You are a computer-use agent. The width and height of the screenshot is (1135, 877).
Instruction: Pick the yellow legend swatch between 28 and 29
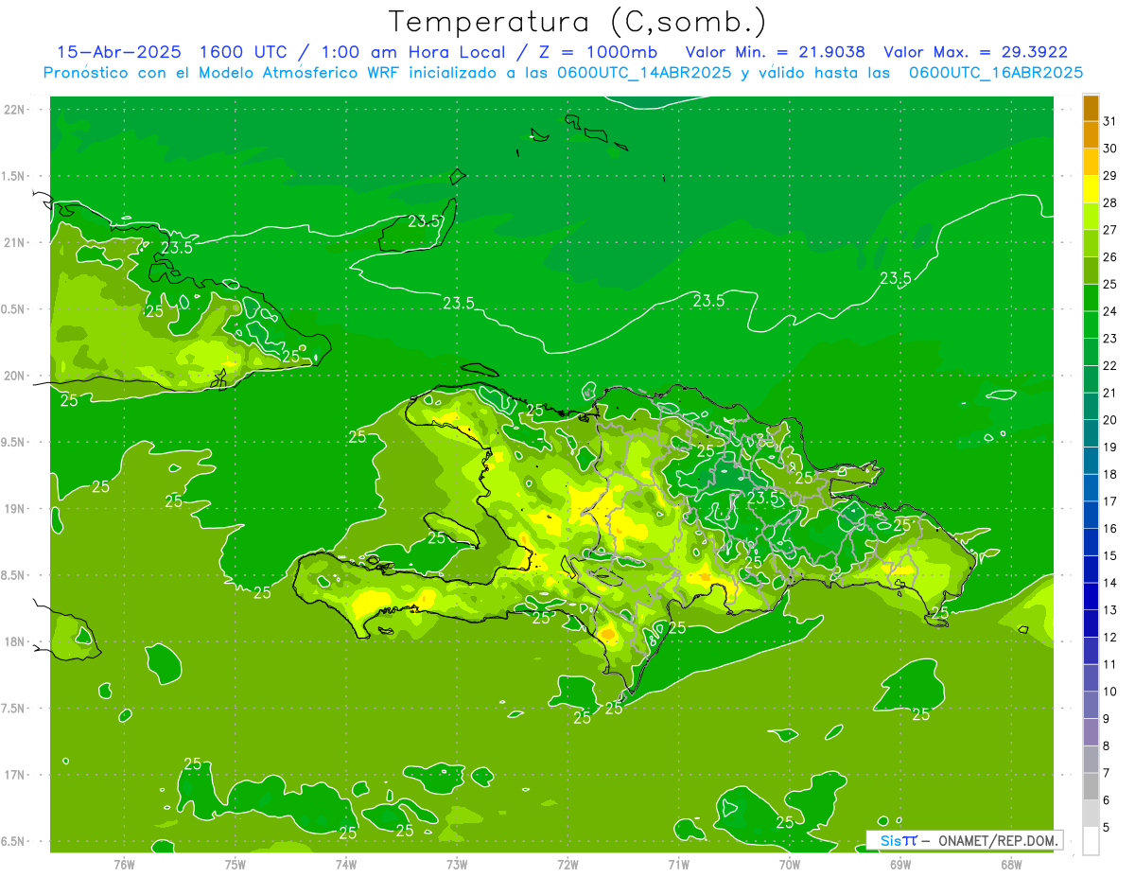point(1091,189)
